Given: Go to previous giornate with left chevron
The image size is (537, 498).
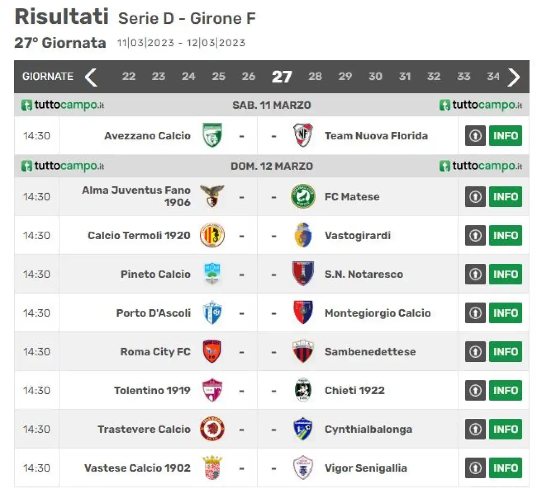Looking at the screenshot, I should point(91,77).
